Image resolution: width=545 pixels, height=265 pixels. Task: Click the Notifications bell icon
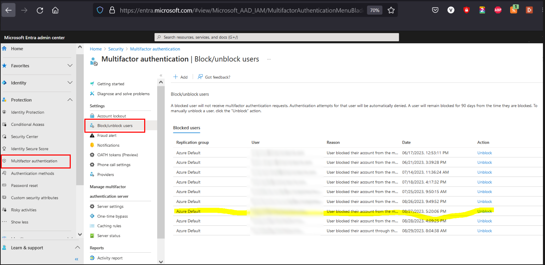point(92,145)
